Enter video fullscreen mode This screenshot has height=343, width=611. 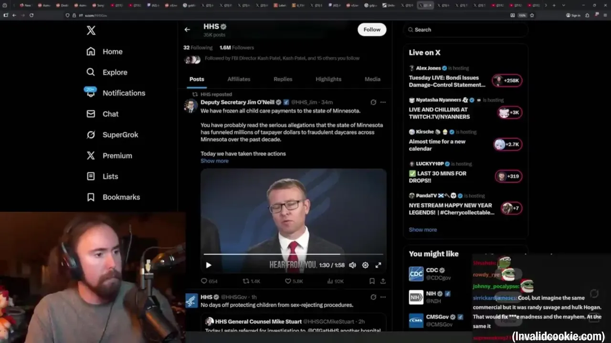tap(378, 265)
